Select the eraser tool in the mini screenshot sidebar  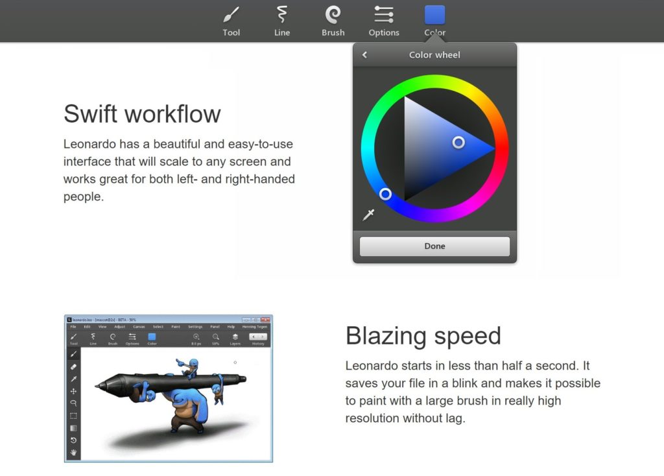(x=73, y=368)
